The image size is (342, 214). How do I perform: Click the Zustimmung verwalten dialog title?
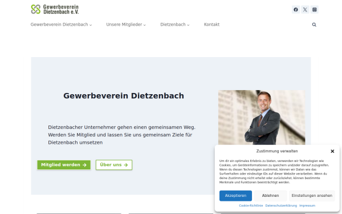coord(277,151)
